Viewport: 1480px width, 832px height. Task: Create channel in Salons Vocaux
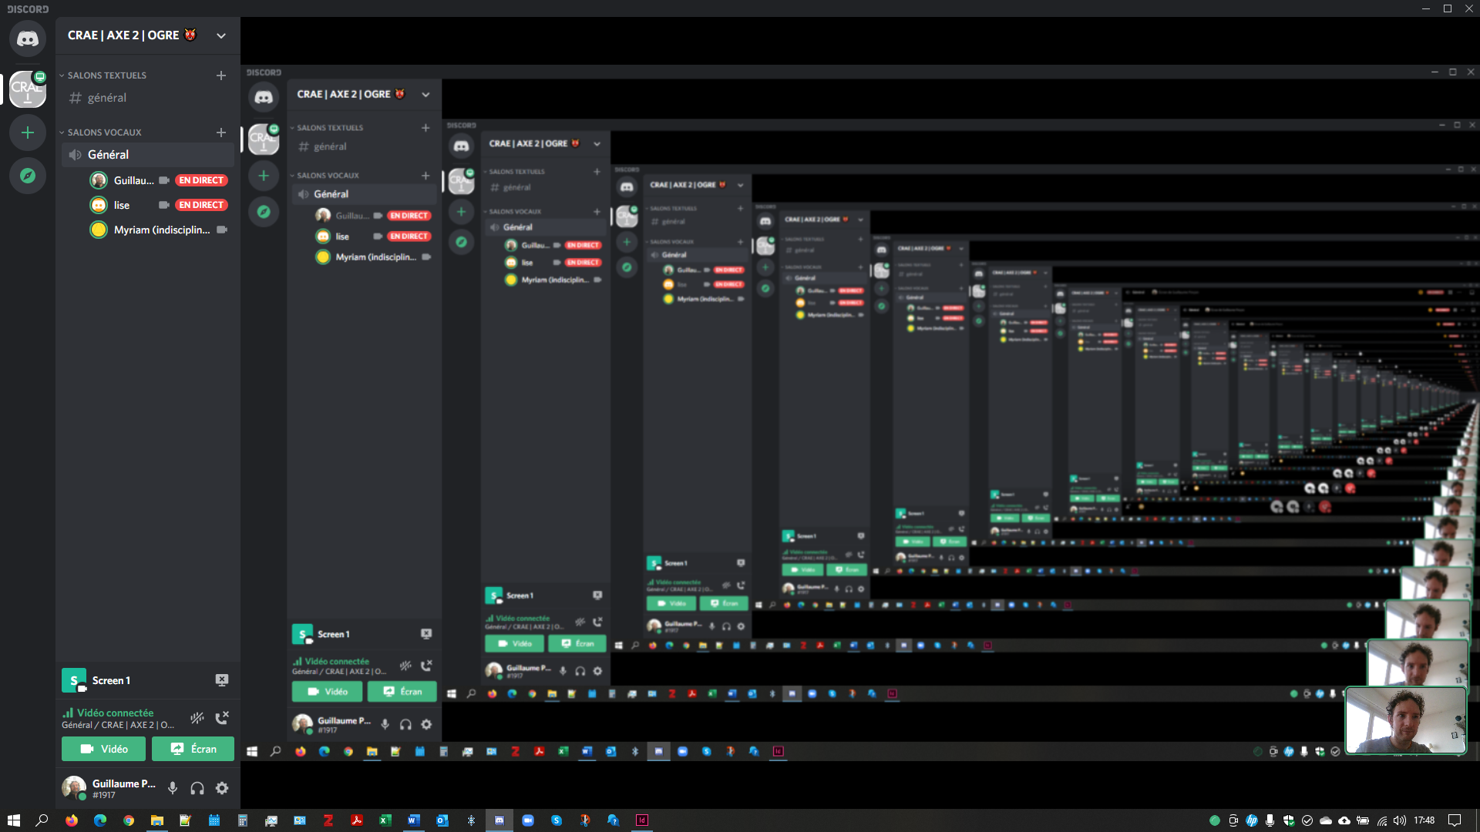click(221, 133)
